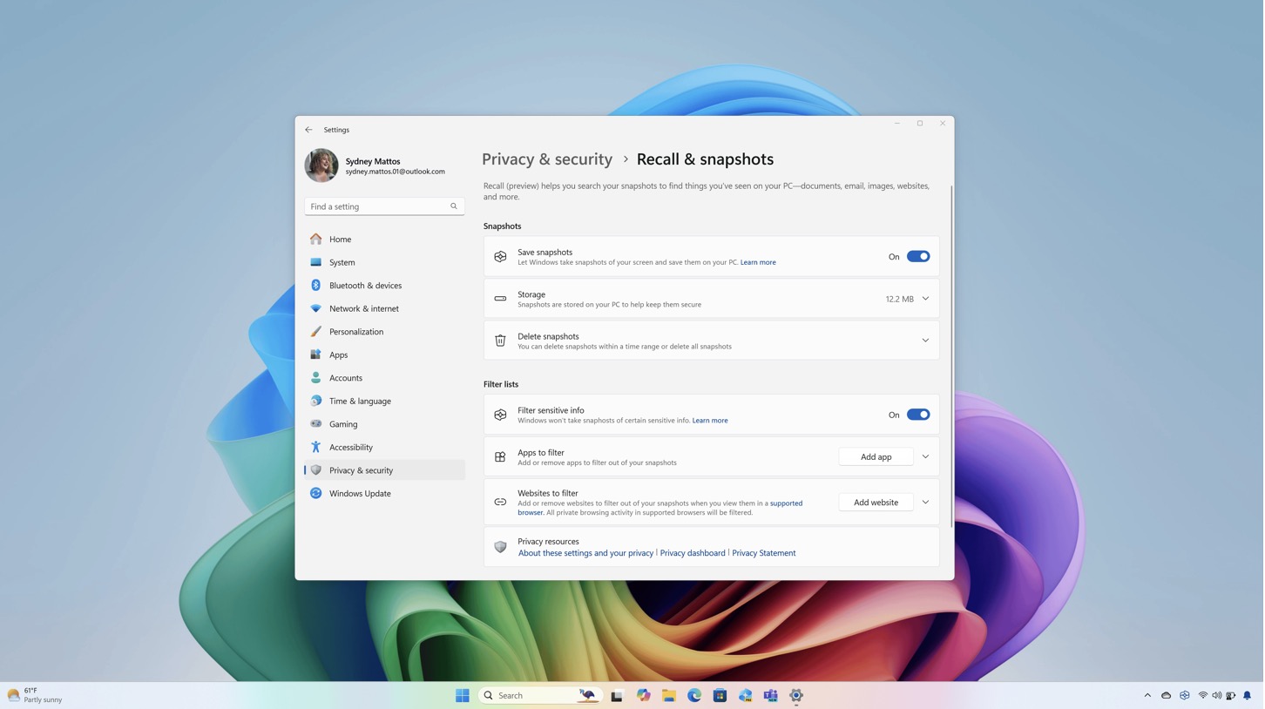
Task: Disable the Filter sensitive info toggle
Action: click(917, 415)
